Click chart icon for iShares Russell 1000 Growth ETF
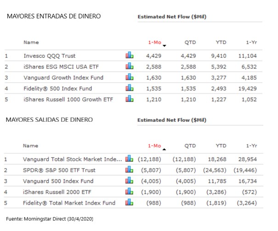278x231 pixels. (x=130, y=99)
